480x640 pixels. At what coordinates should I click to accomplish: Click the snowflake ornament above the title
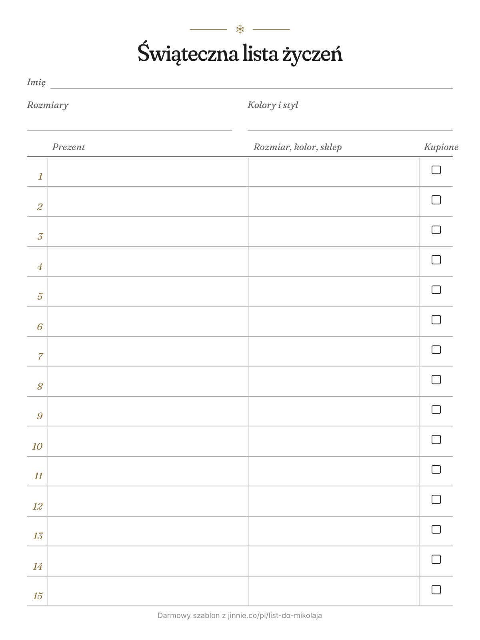click(x=240, y=29)
